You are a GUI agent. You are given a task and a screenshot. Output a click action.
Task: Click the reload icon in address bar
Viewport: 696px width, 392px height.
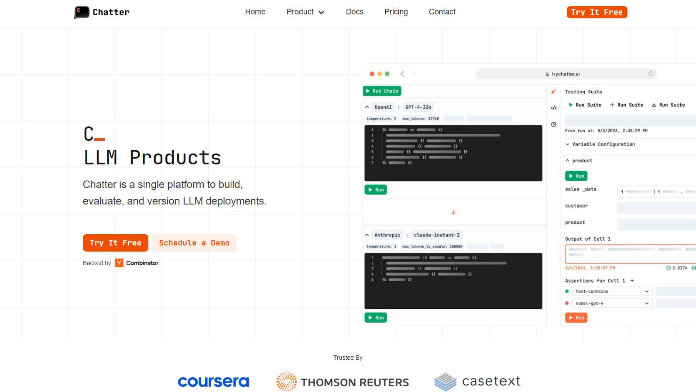click(651, 74)
